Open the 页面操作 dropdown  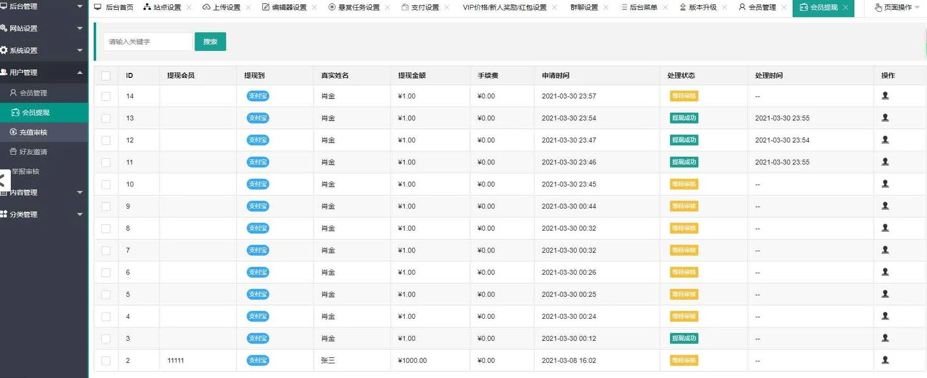click(897, 7)
